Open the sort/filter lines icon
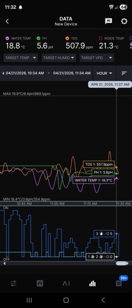 pos(124,73)
